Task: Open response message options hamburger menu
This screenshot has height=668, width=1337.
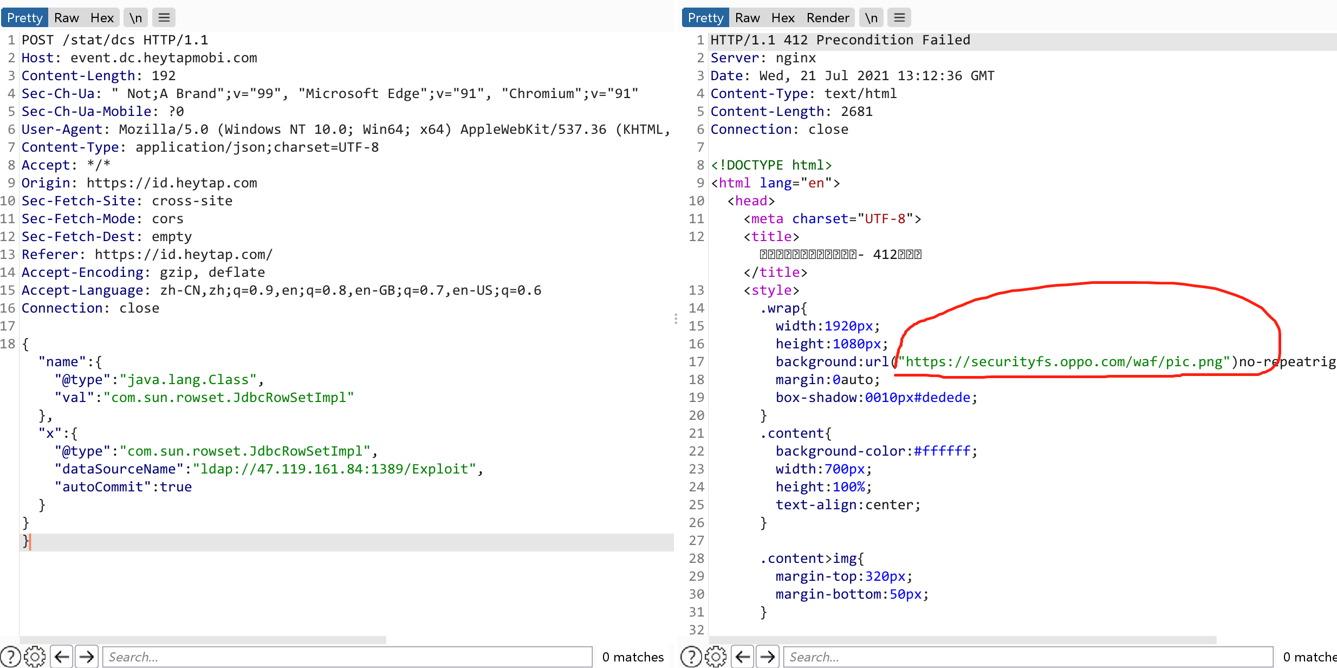Action: pyautogui.click(x=899, y=18)
